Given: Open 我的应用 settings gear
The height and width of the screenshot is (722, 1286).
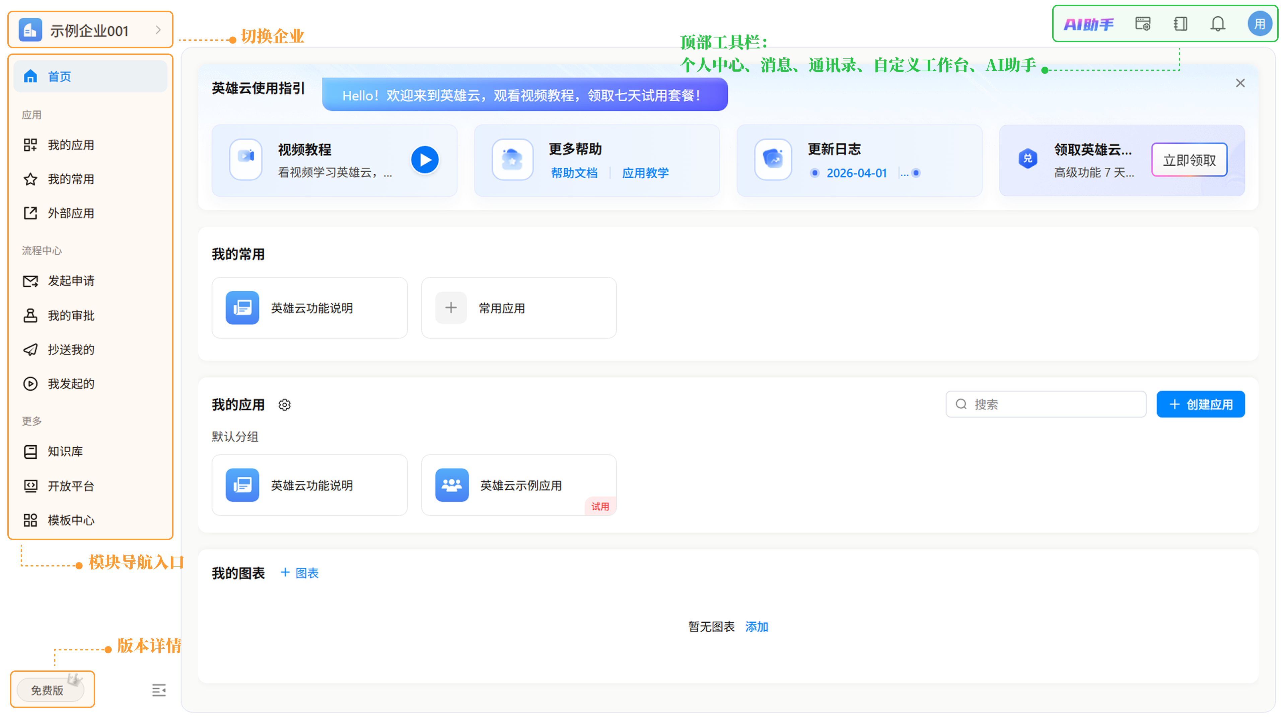Looking at the screenshot, I should coord(285,405).
